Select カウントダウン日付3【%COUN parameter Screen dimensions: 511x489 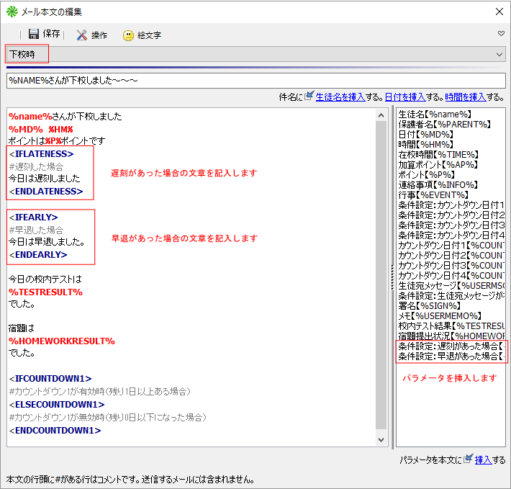point(451,266)
